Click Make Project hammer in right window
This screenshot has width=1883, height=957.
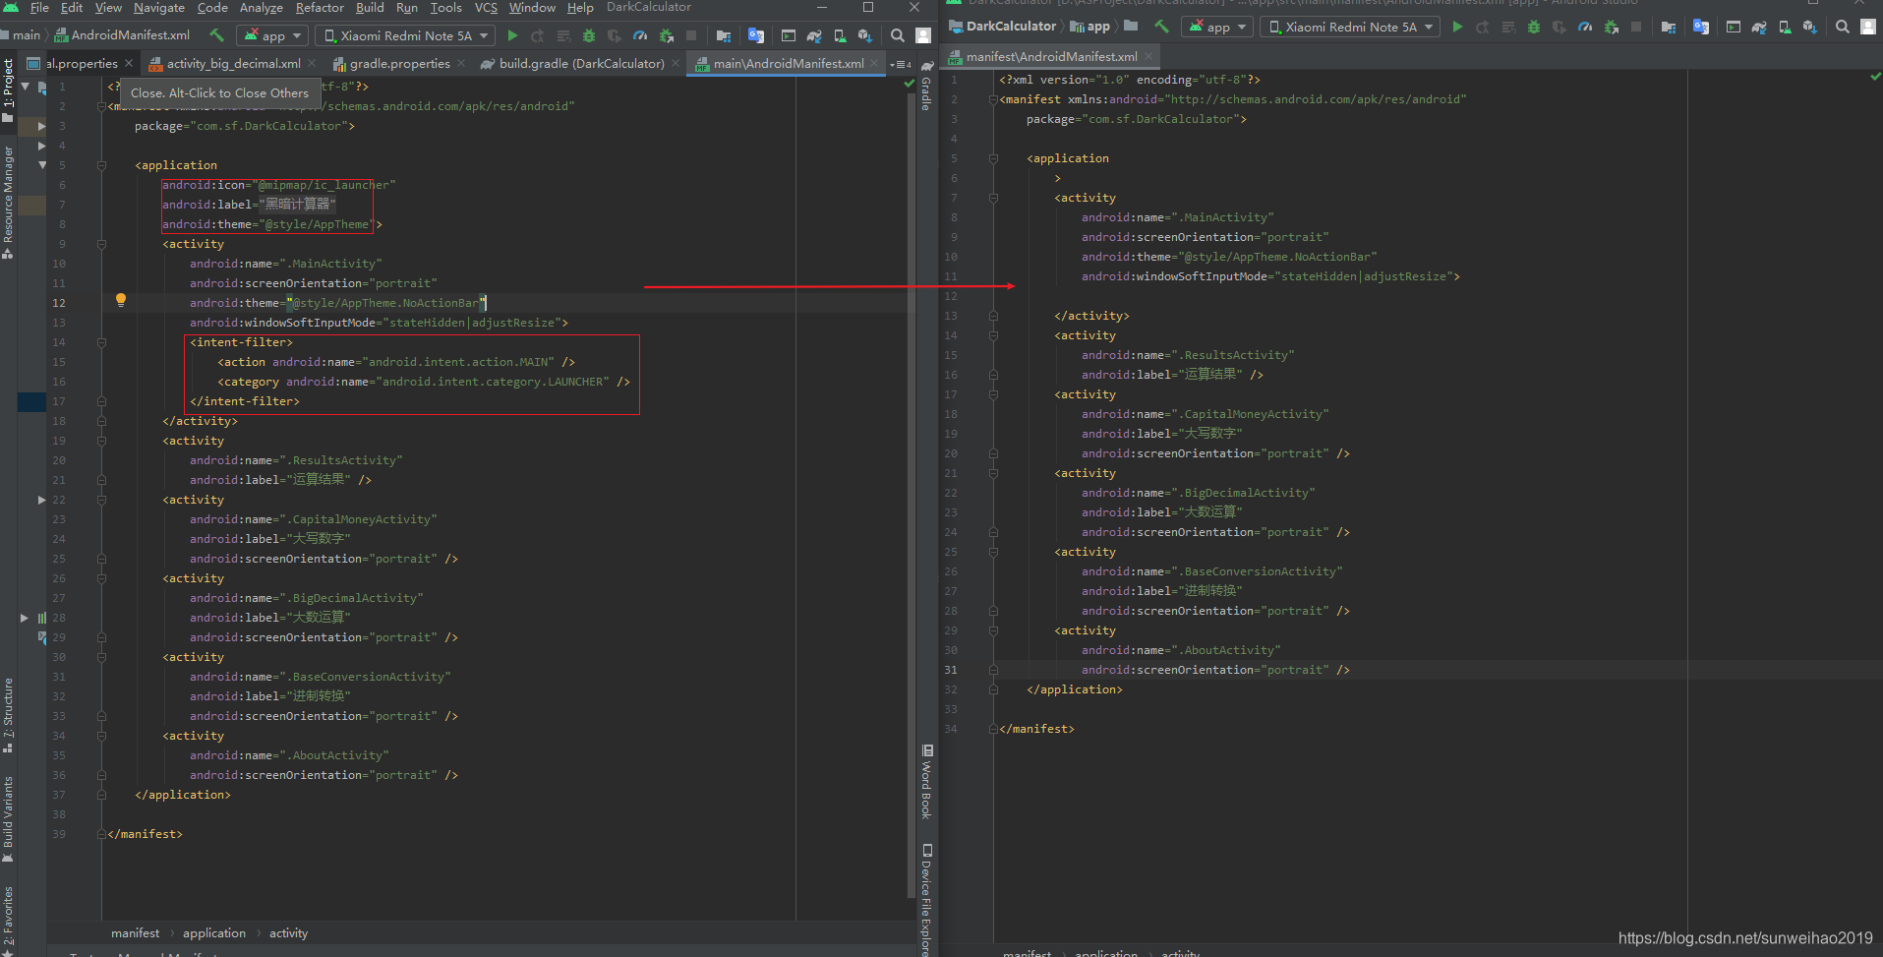click(1161, 27)
